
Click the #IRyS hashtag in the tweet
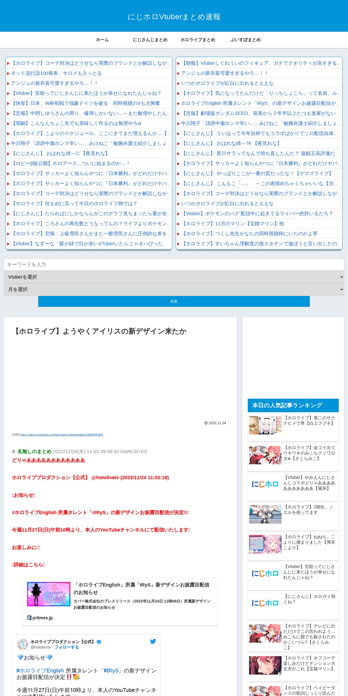(111, 671)
